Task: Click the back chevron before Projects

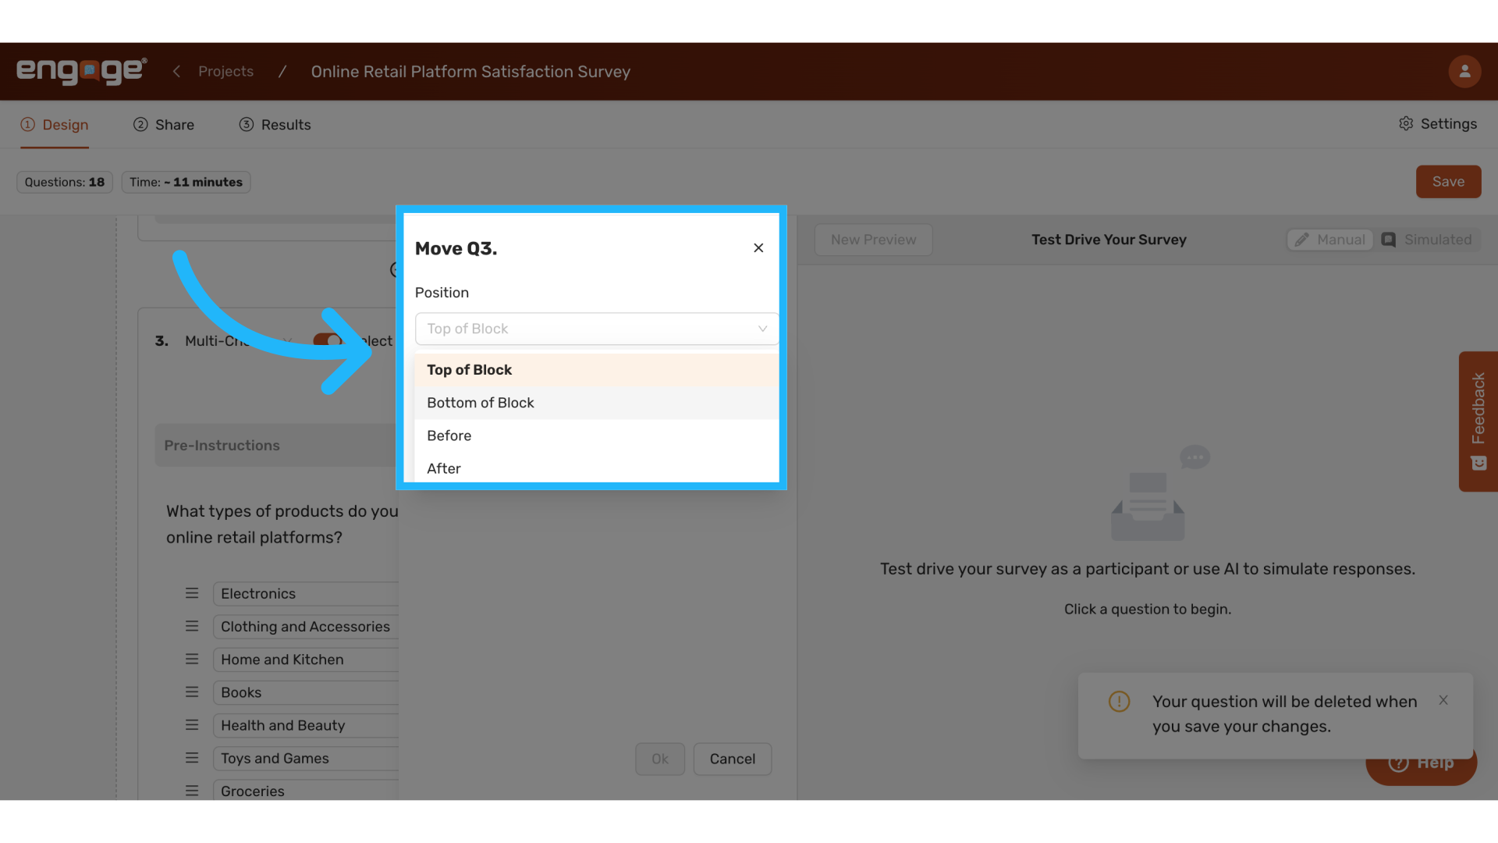Action: pos(176,71)
